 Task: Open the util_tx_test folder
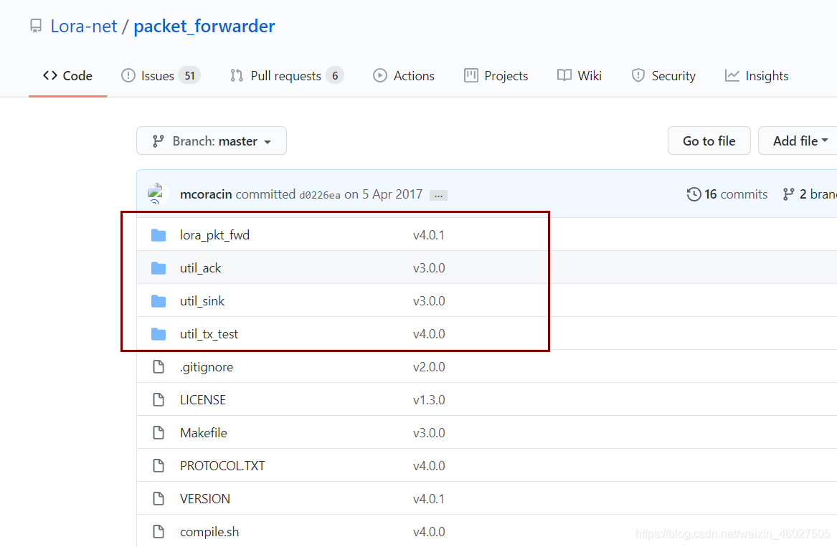pos(209,334)
